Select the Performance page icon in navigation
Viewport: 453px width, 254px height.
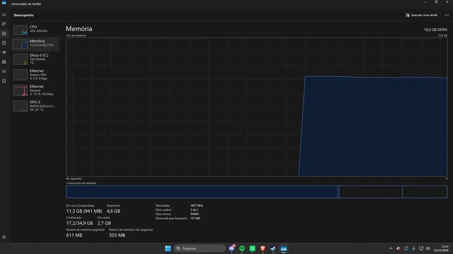4,34
